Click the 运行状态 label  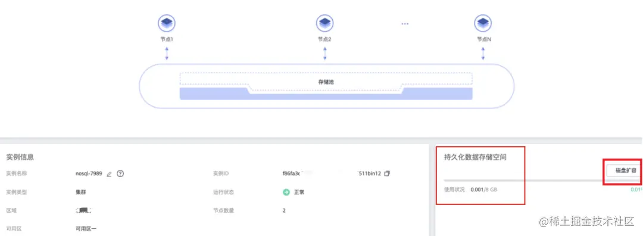coord(223,192)
